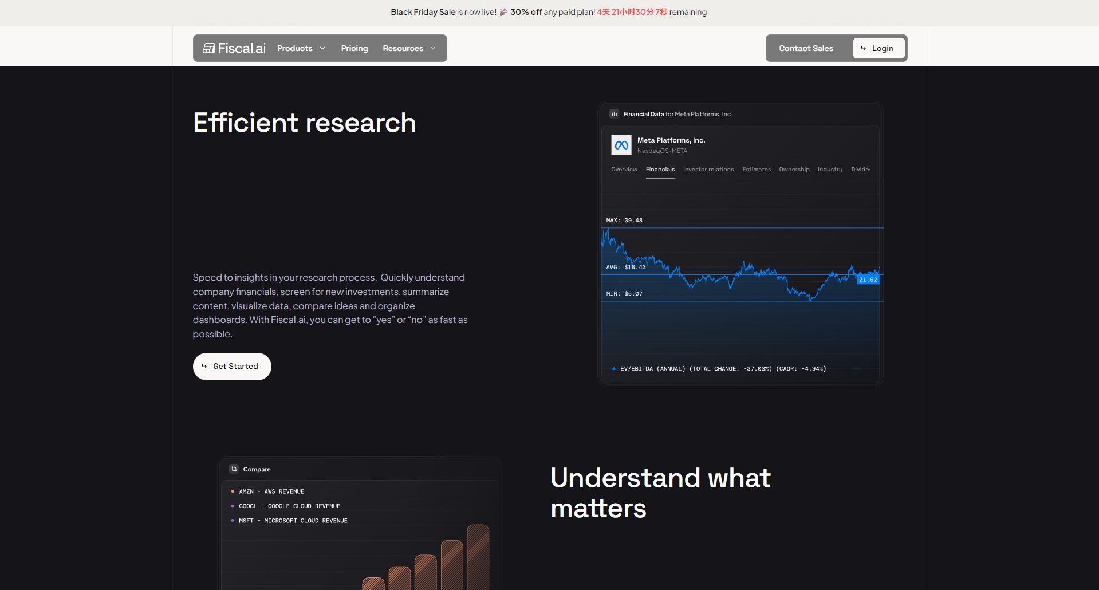
Task: Click the Get Started button
Action: click(232, 366)
